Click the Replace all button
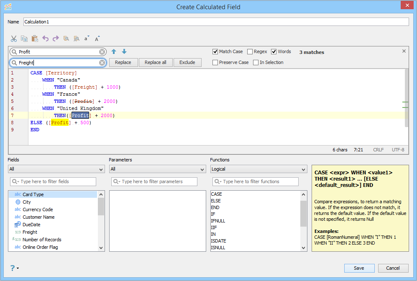This screenshot has height=281, width=417. [x=156, y=62]
